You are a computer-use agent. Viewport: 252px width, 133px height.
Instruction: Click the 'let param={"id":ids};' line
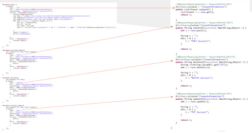pyautogui.click(x=15, y=80)
